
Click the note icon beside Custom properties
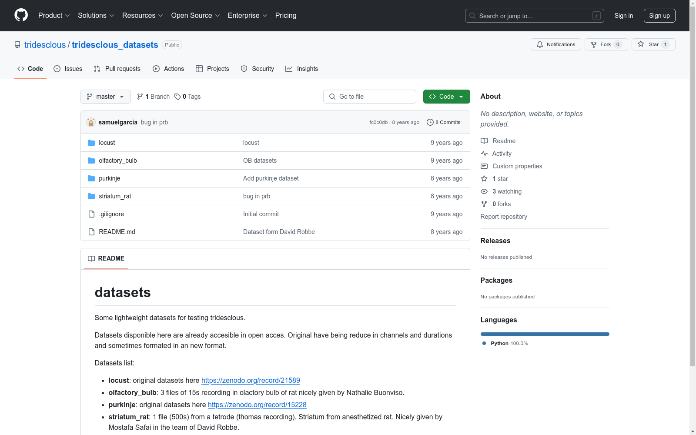484,166
